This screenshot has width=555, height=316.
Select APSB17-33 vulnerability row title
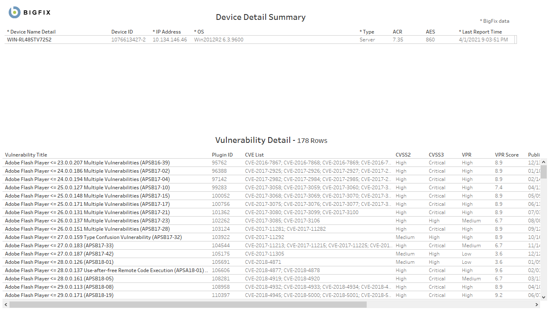pyautogui.click(x=59, y=246)
